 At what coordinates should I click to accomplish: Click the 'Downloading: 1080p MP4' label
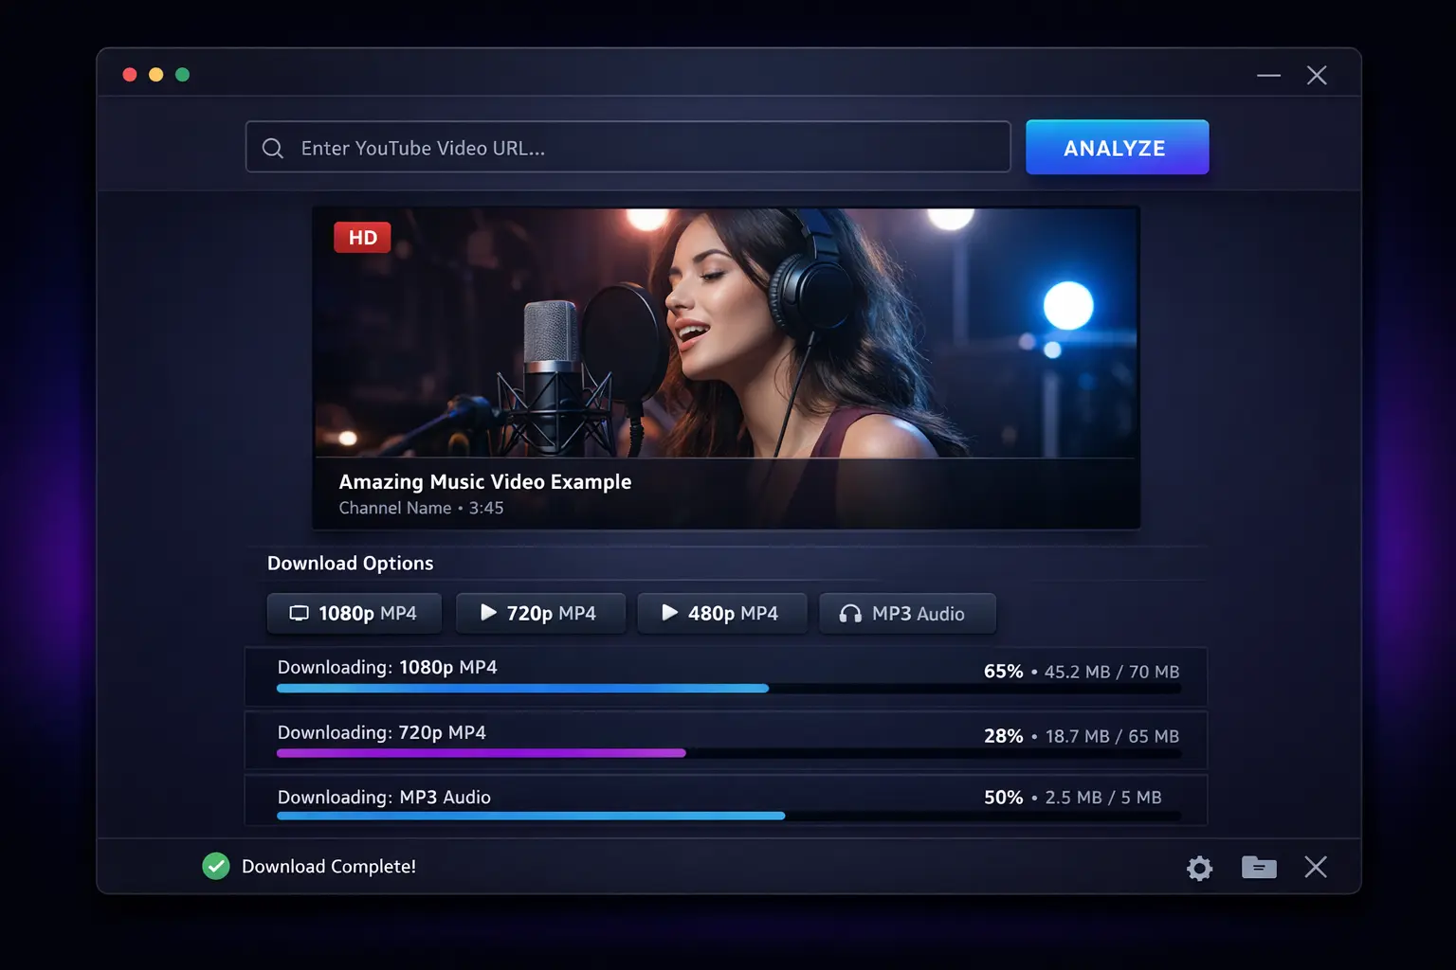click(387, 667)
